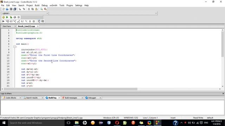Switch to the Search results tab
Viewport: 225px width, 126px height.
(32, 98)
